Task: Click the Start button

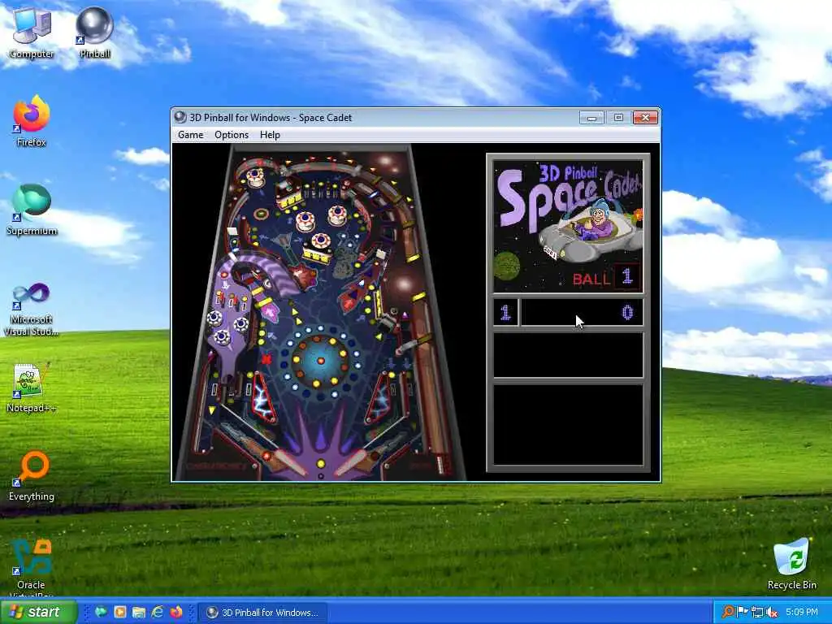Action: coord(38,612)
